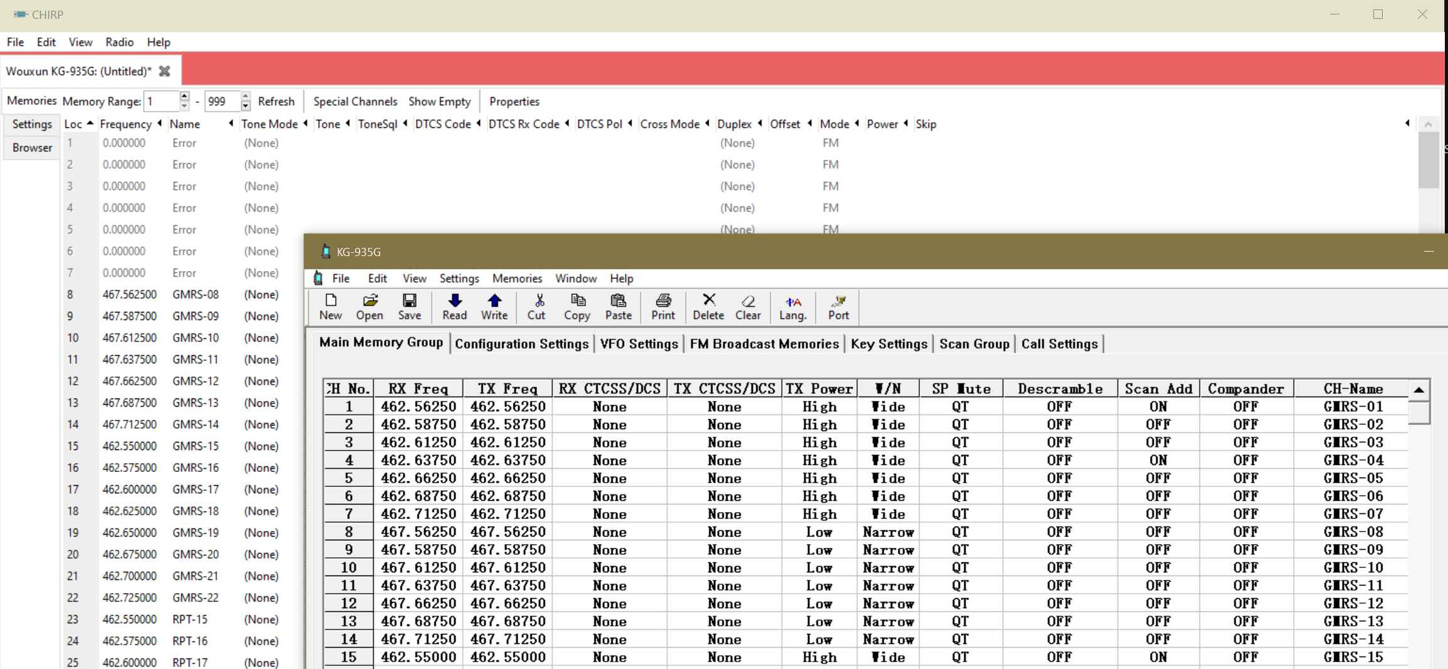1448x669 pixels.
Task: Minimize the KG-935G window
Action: point(1429,252)
